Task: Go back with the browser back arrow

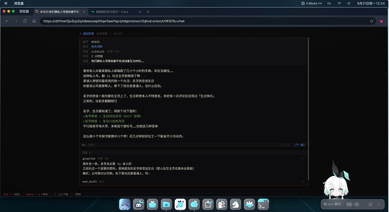Action: pyautogui.click(x=7, y=21)
